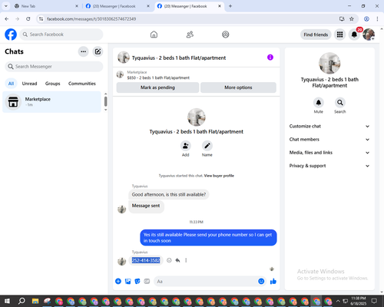384x307 pixels.
Task: Choose a GIF icon in composer
Action: click(147, 282)
